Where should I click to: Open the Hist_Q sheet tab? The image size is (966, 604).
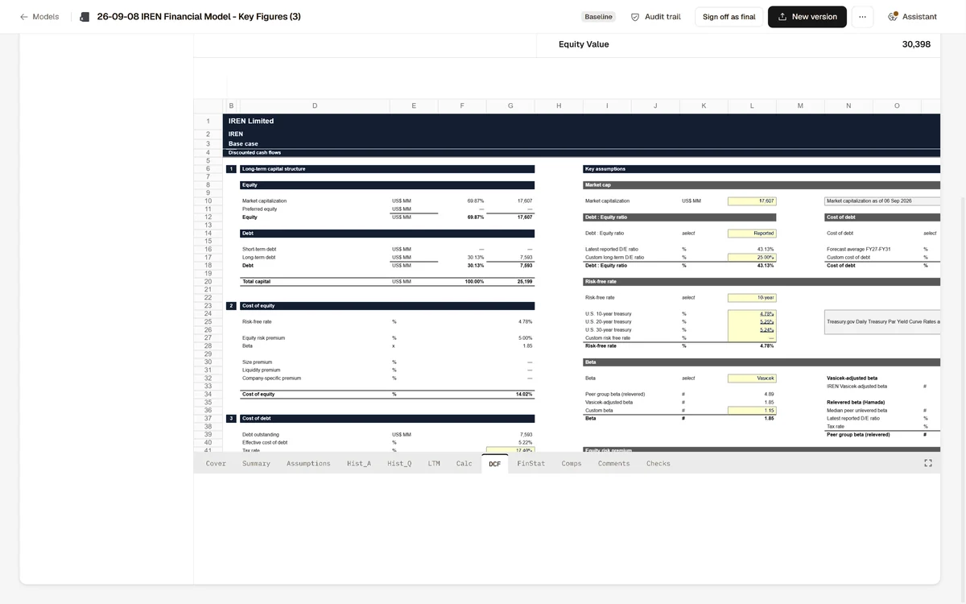(399, 464)
